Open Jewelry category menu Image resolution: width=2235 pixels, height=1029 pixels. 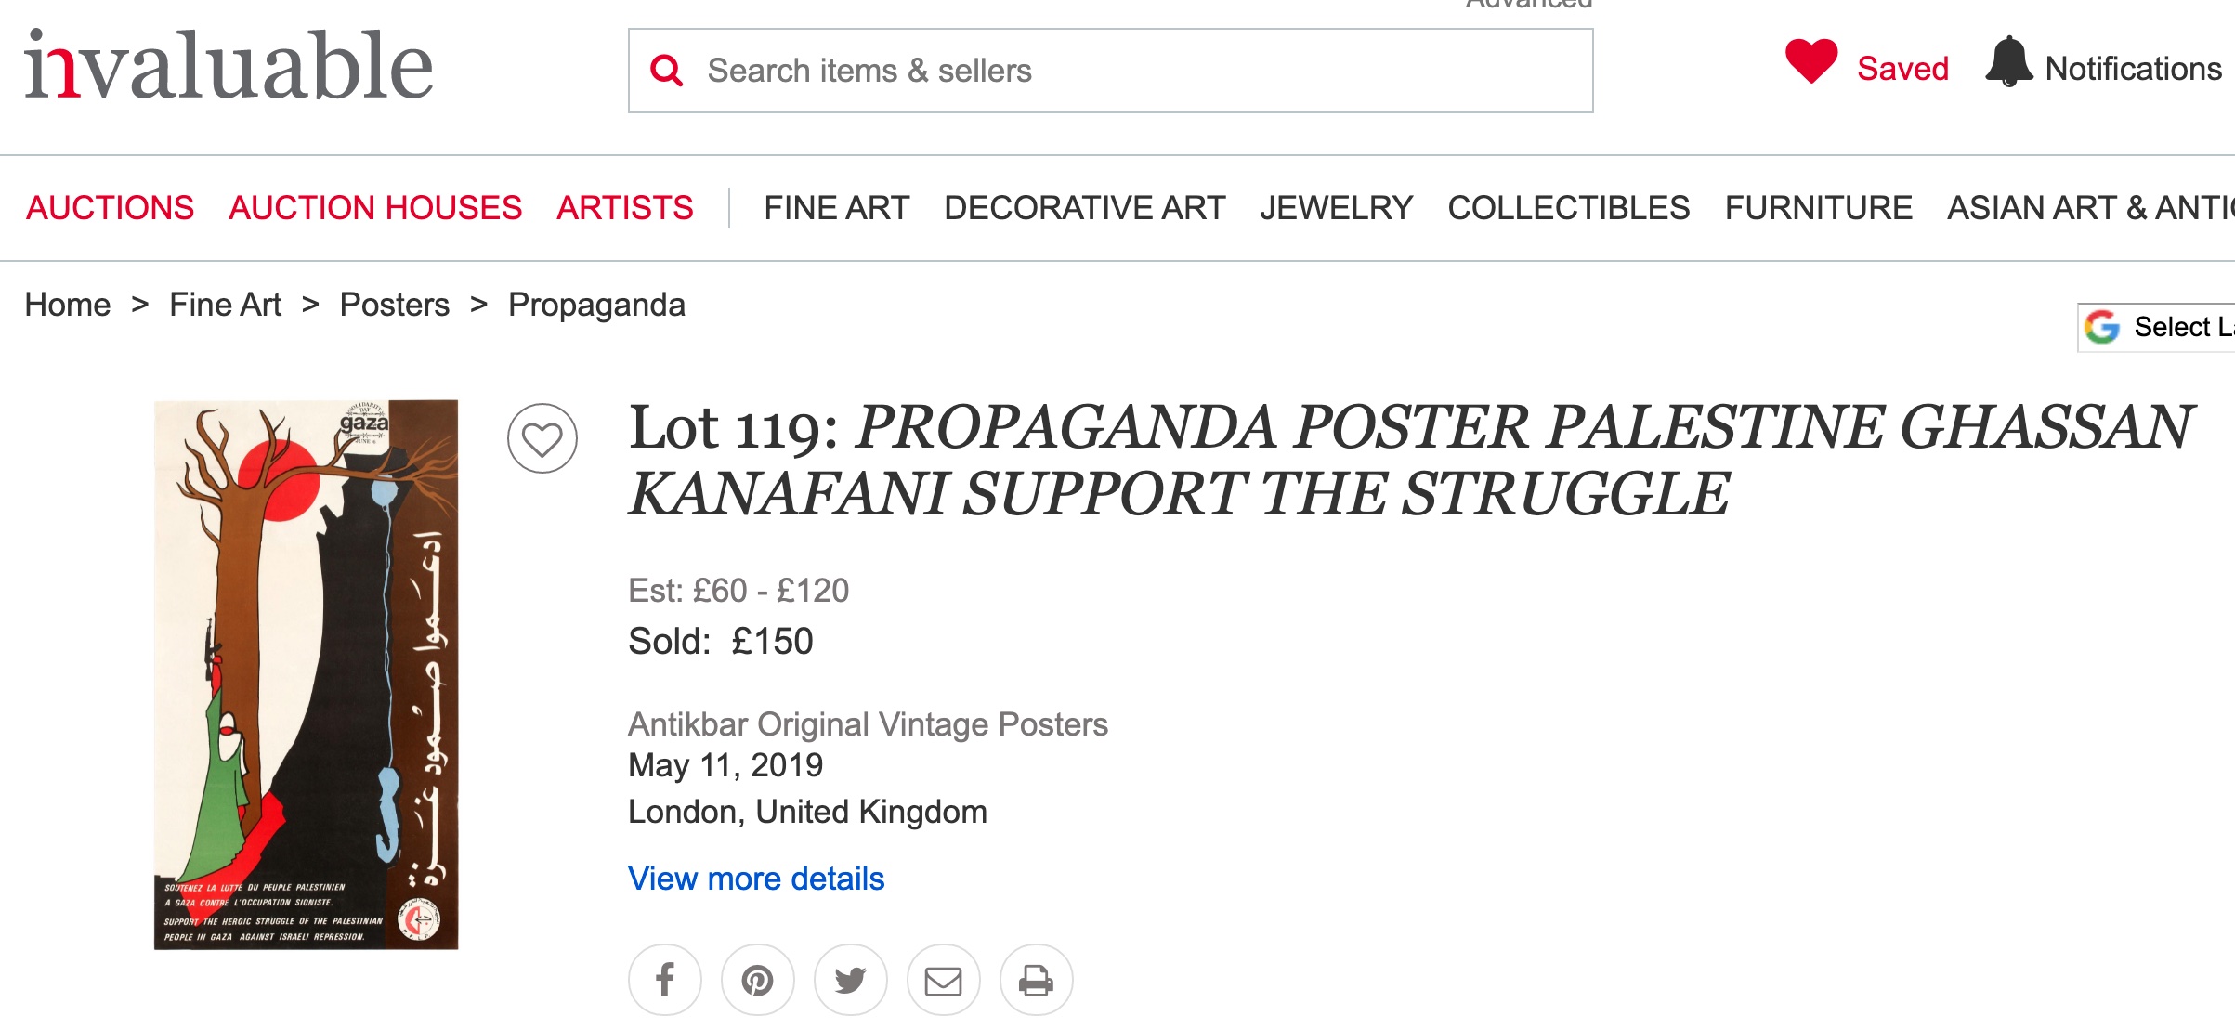[x=1337, y=207]
